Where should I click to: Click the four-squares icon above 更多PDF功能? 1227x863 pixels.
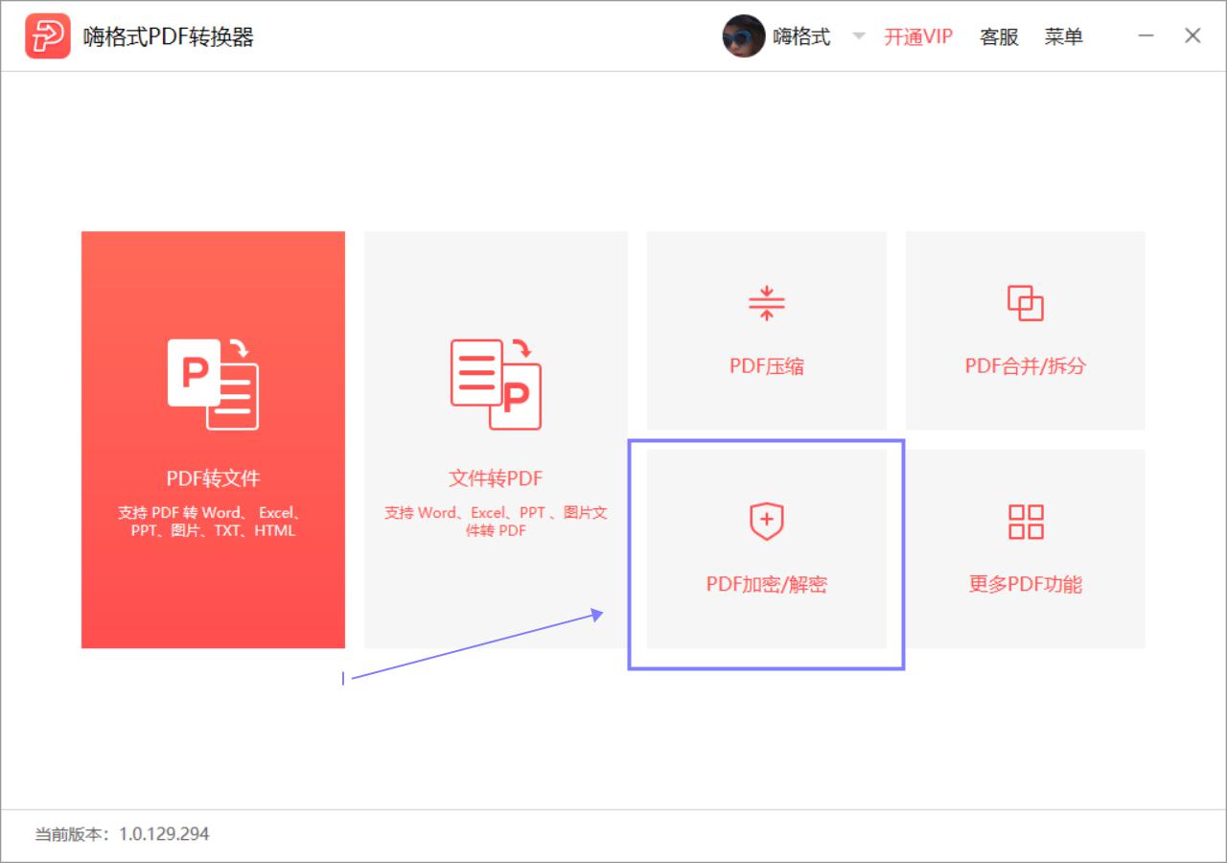pyautogui.click(x=1024, y=521)
